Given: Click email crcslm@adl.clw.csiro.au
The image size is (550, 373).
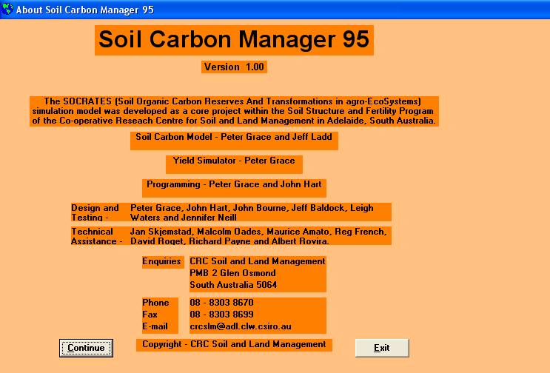Looking at the screenshot, I should coord(241,326).
